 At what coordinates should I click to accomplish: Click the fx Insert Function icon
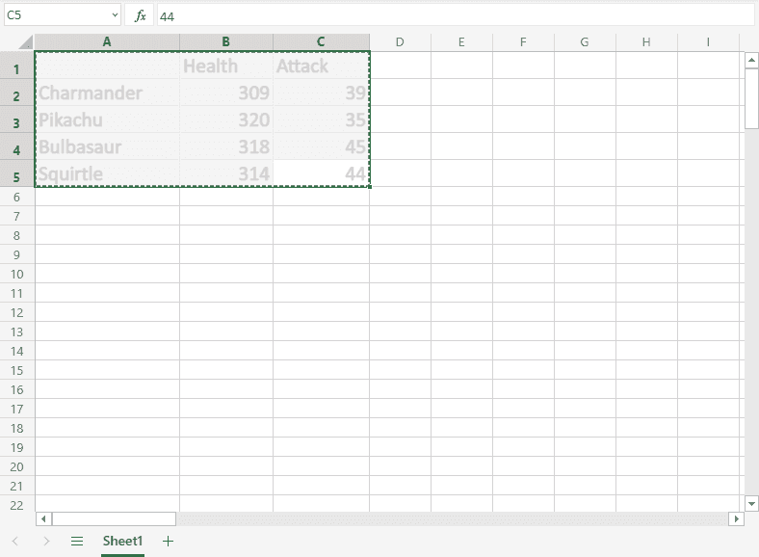140,15
